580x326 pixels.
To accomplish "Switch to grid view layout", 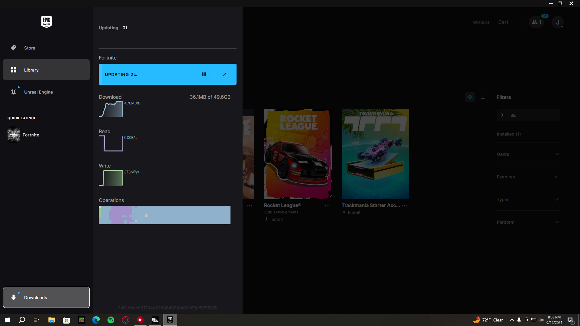I will tap(470, 97).
